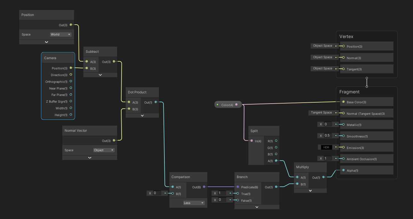The width and height of the screenshot is (413, 219).
Task: Click the Camera Far Plane(1) port
Action: pyautogui.click(x=71, y=95)
